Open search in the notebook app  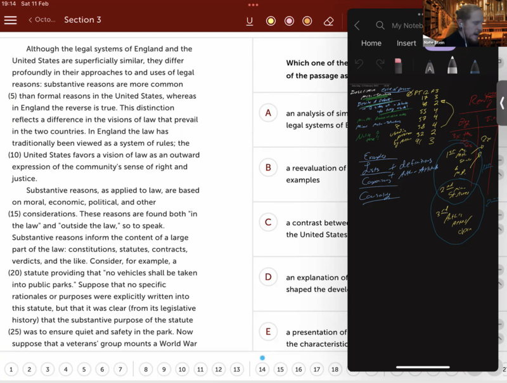[x=380, y=25]
